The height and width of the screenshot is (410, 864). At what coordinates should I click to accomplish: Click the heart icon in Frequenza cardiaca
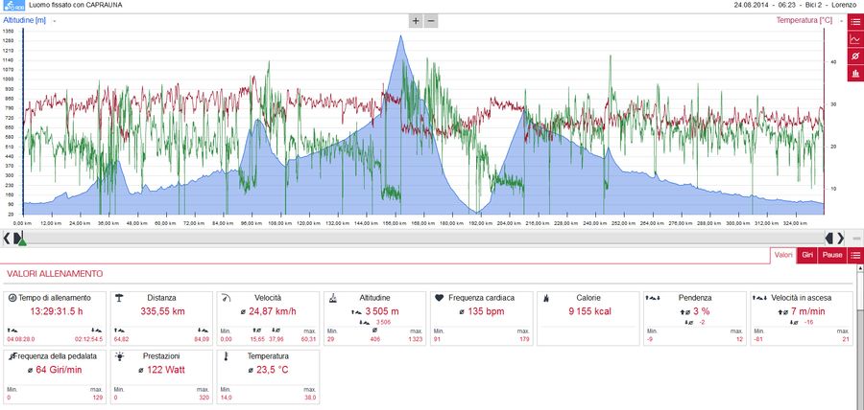[x=439, y=298]
